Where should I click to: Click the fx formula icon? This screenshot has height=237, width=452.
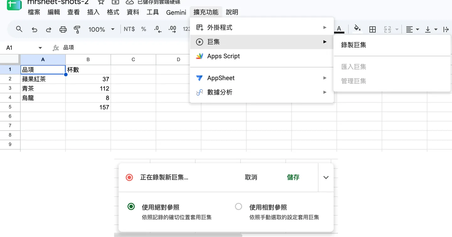[56, 48]
